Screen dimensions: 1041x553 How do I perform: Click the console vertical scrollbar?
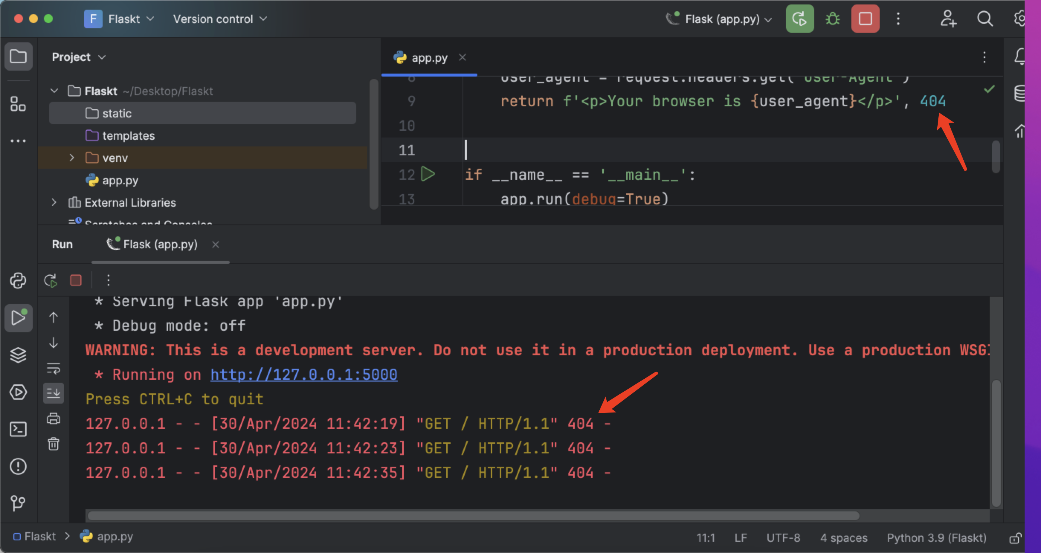click(x=996, y=442)
